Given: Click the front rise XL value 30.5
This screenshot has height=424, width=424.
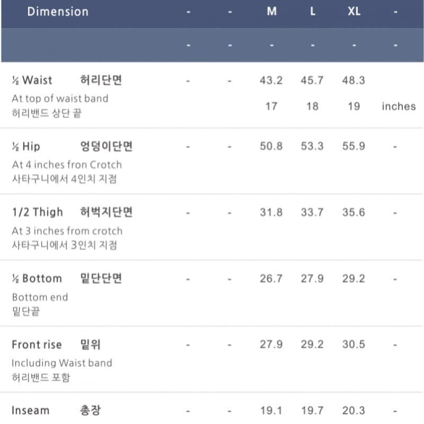Looking at the screenshot, I should click(354, 344).
